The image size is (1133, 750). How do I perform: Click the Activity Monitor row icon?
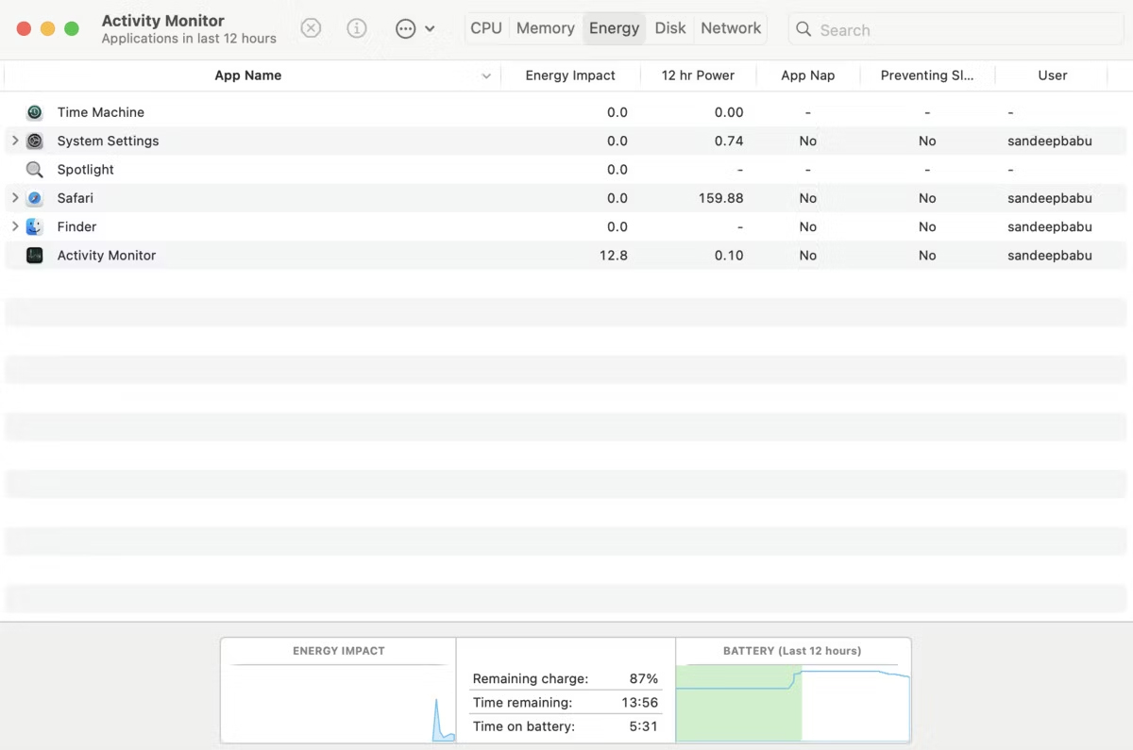[x=34, y=255]
